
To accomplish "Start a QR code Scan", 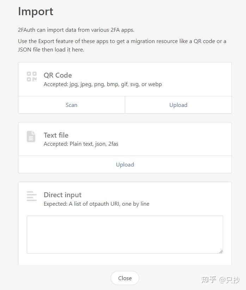I will [x=71, y=105].
